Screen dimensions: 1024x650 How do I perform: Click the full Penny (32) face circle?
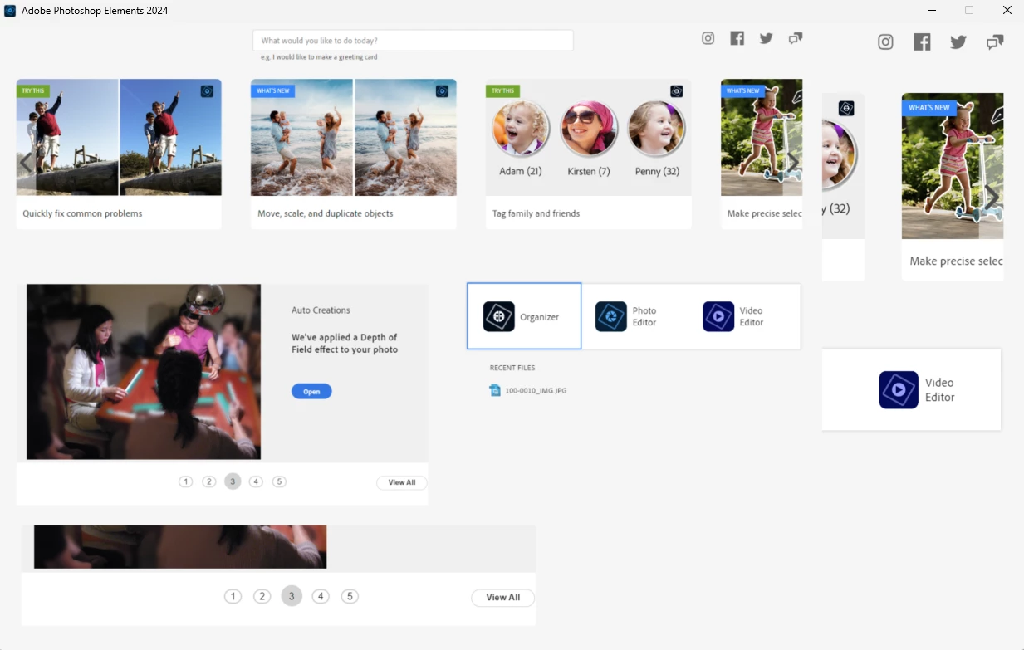[x=656, y=128]
